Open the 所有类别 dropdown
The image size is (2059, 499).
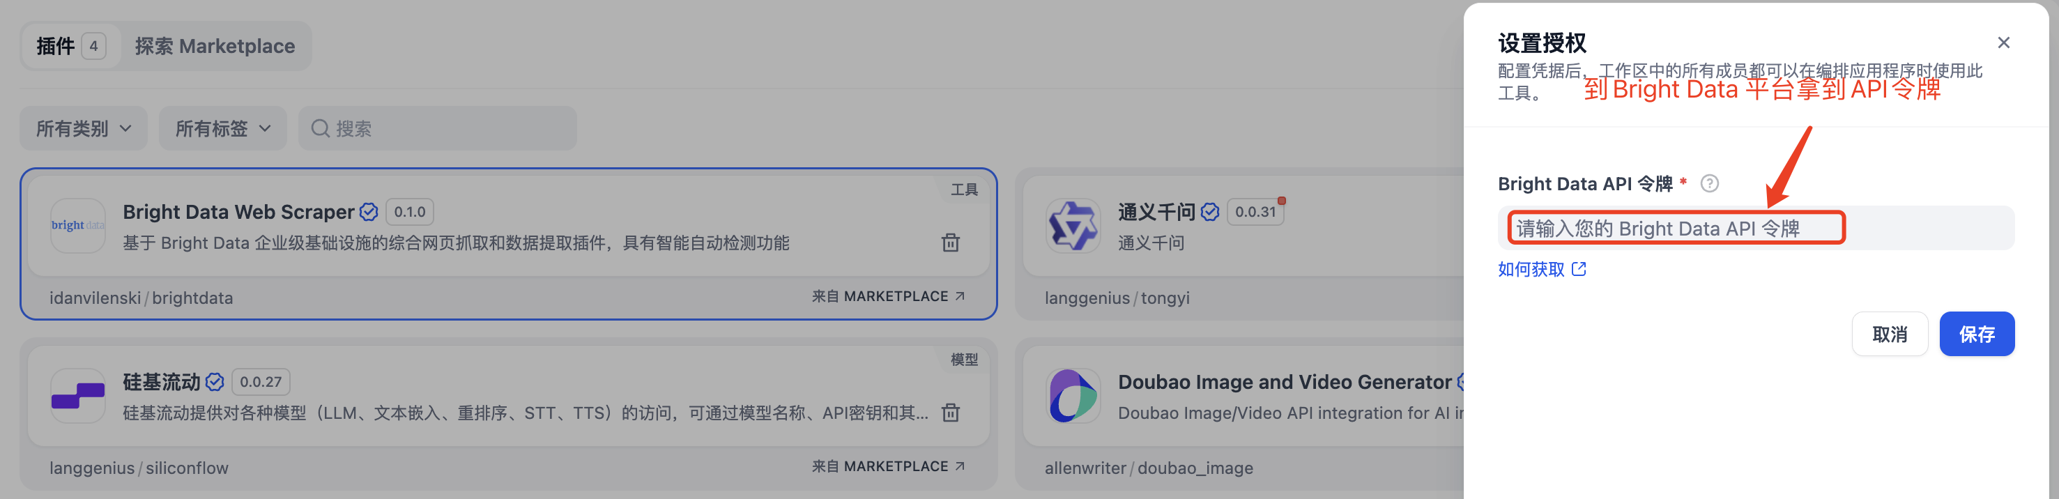[84, 129]
